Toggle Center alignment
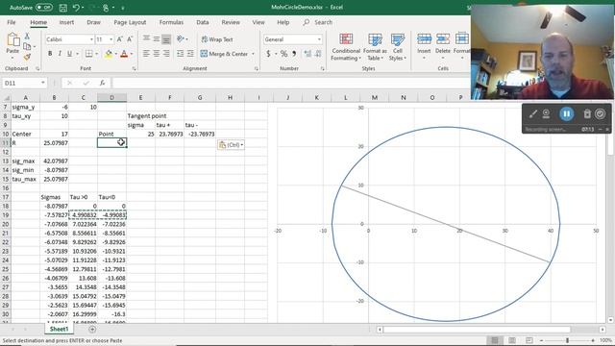Viewport: 615px width, 346px height. pyautogui.click(x=156, y=54)
